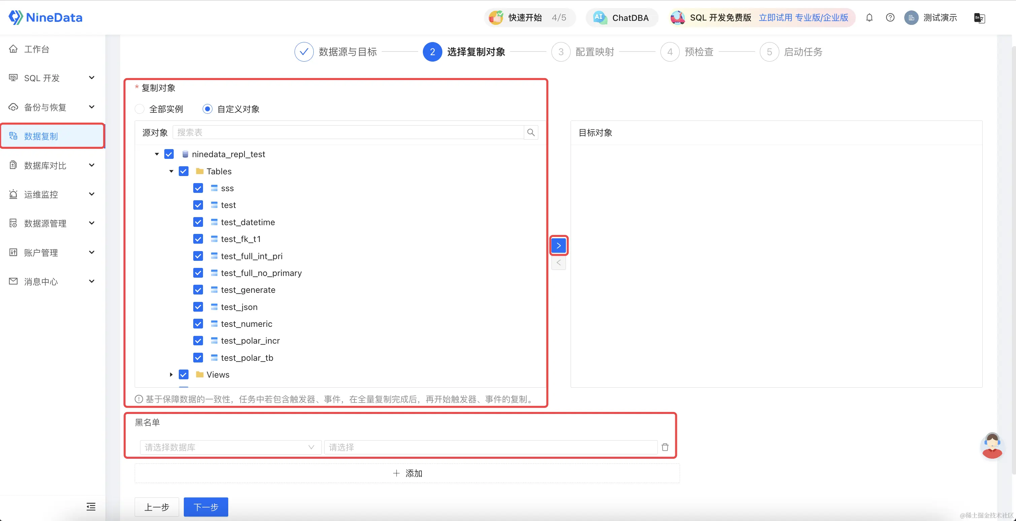Uncheck the test_json table checkbox

(198, 307)
